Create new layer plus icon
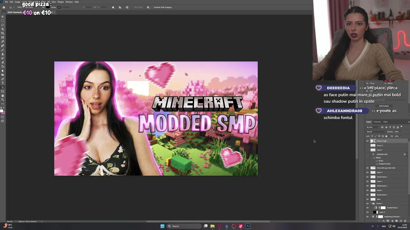The width and height of the screenshot is (410, 230). (401, 221)
